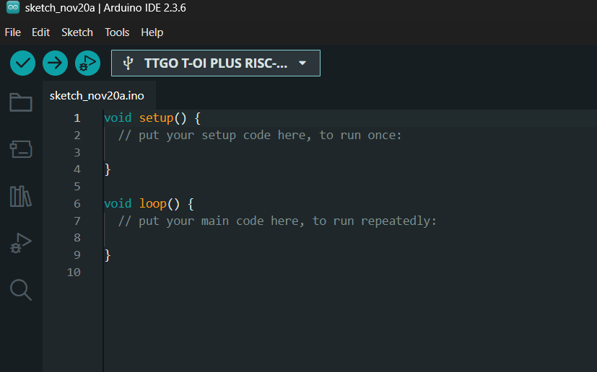Click the board selector dropdown arrow

302,63
